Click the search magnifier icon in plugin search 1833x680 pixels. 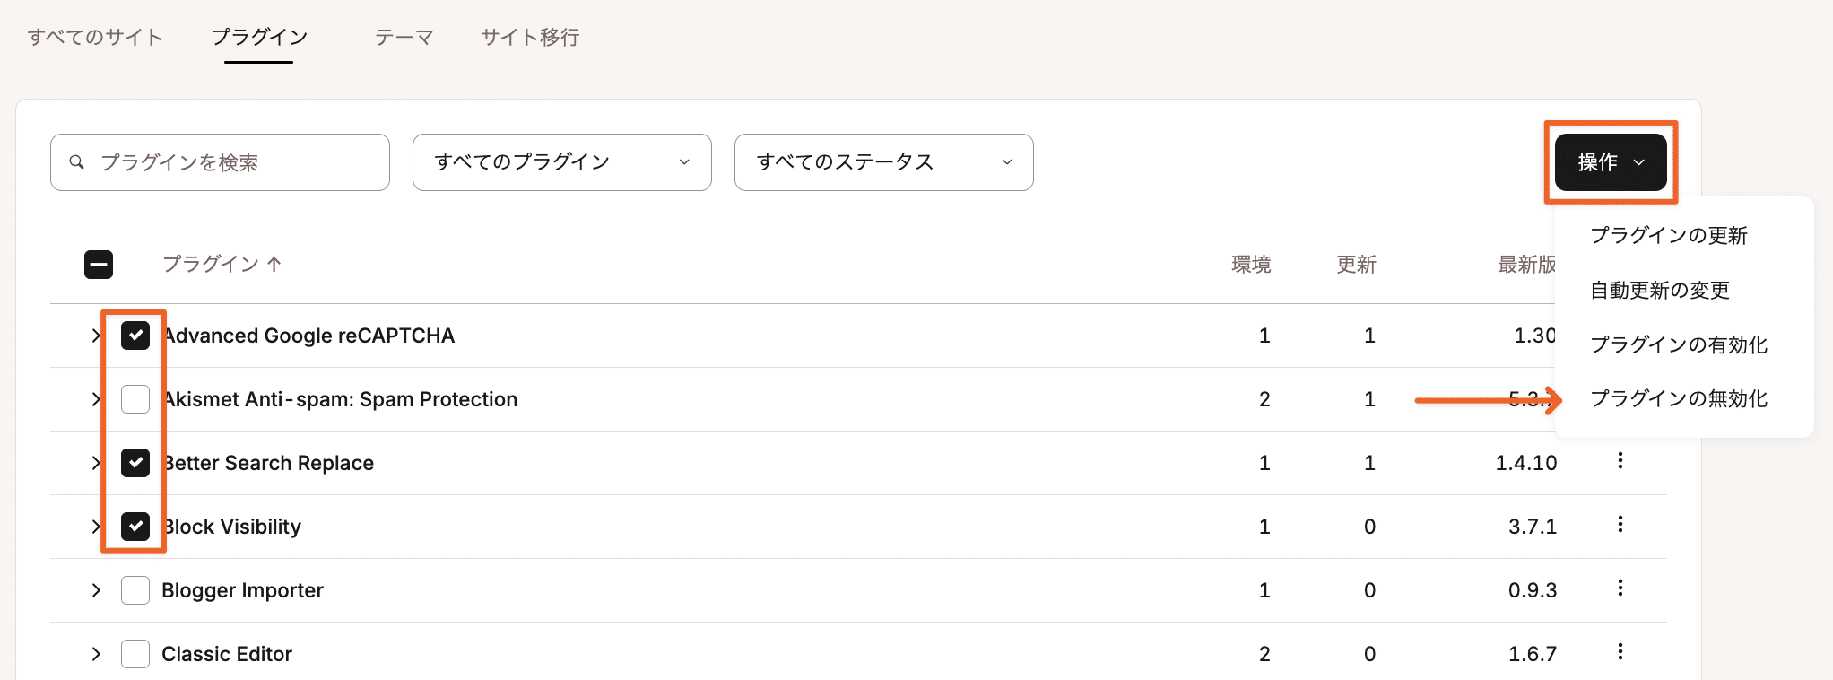77,162
